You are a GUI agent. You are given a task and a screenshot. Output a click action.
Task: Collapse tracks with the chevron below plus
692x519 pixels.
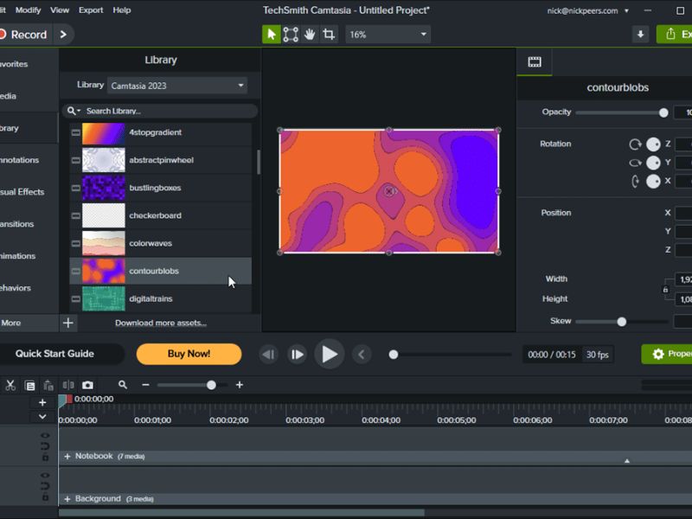tap(42, 417)
